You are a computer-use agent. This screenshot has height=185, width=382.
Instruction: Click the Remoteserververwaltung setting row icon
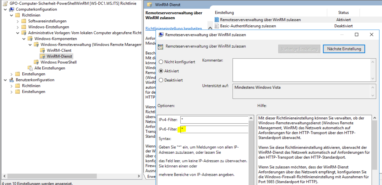pos(216,20)
